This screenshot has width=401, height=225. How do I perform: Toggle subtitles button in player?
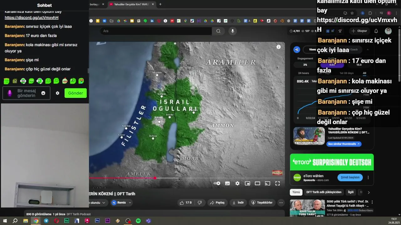click(227, 183)
